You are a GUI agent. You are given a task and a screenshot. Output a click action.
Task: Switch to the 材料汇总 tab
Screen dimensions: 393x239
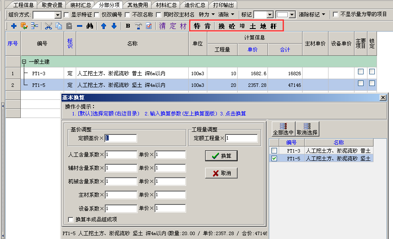point(166,5)
